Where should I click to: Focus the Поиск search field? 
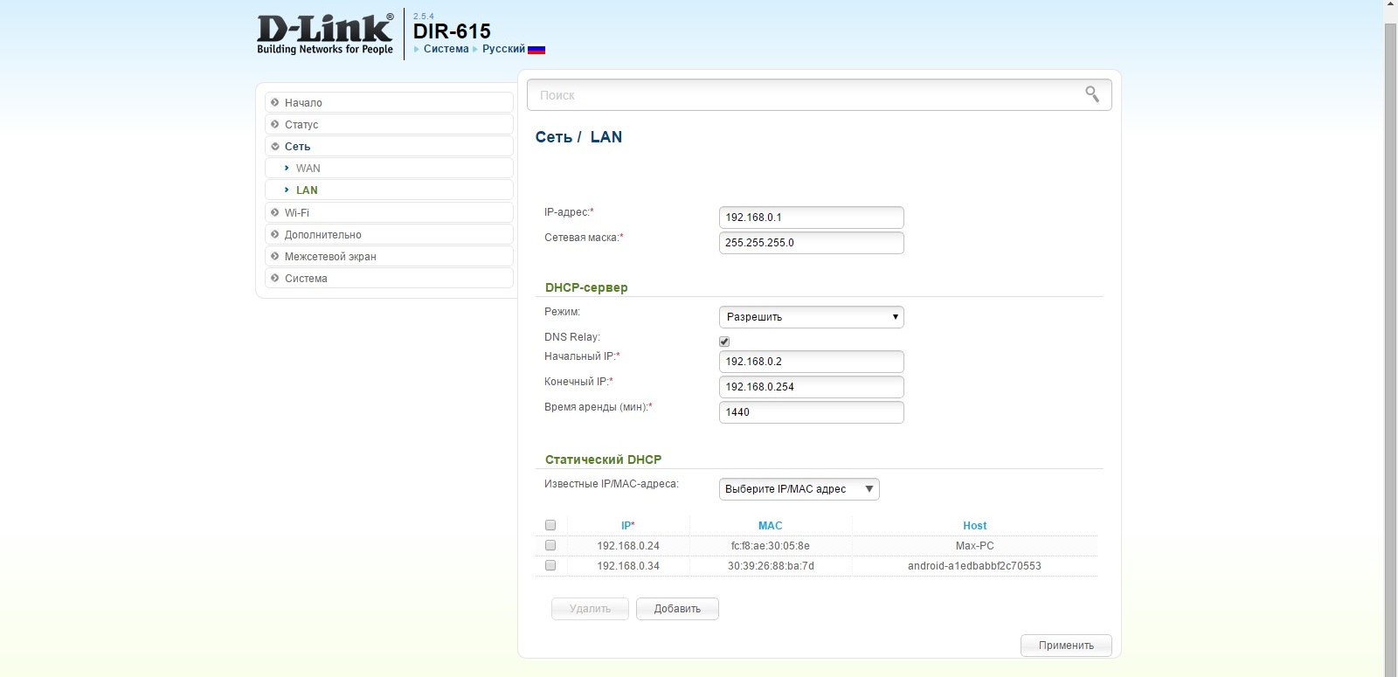tap(820, 94)
